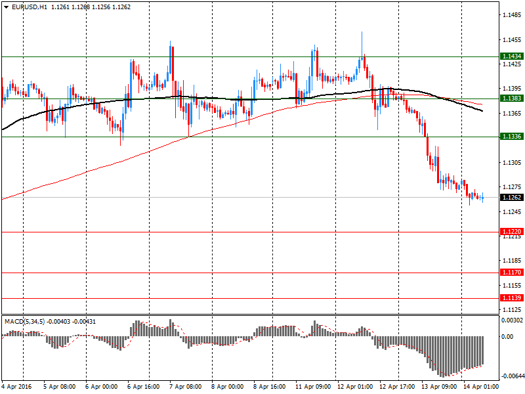Click the 1.1485 price scale value
This screenshot has height=394, width=525.
(512, 14)
